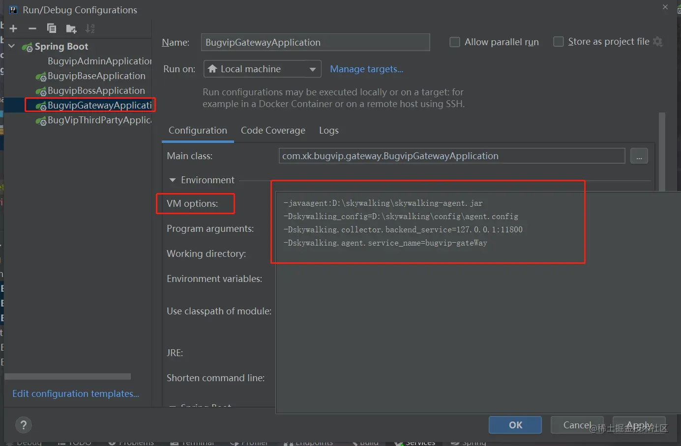Click the sort configurations toolbar icon
681x446 pixels.
click(x=90, y=28)
